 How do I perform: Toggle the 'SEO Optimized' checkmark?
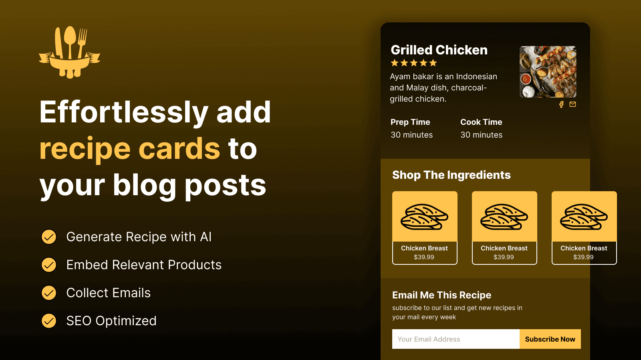(x=48, y=321)
